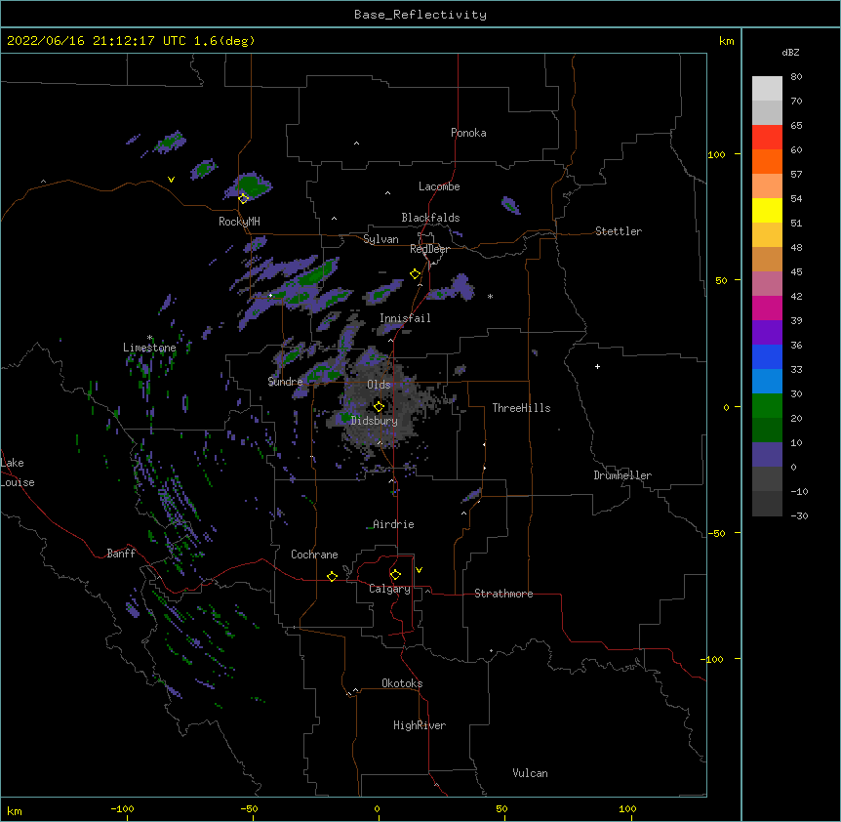Select the light gray 70-80 dBZ legend swatch
This screenshot has width=841, height=822.
coord(767,89)
